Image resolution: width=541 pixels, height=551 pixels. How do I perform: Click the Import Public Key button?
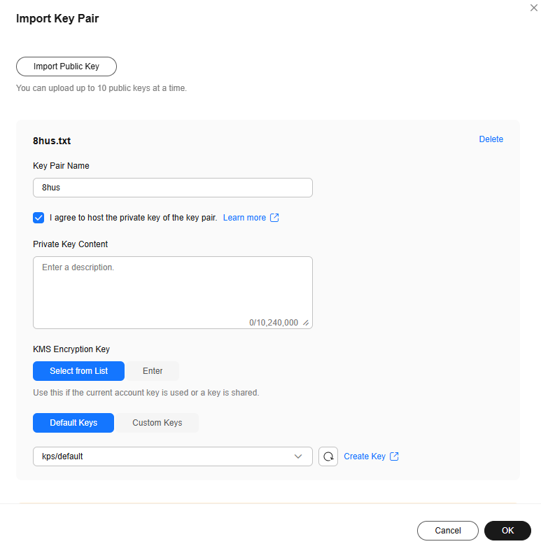coord(66,67)
